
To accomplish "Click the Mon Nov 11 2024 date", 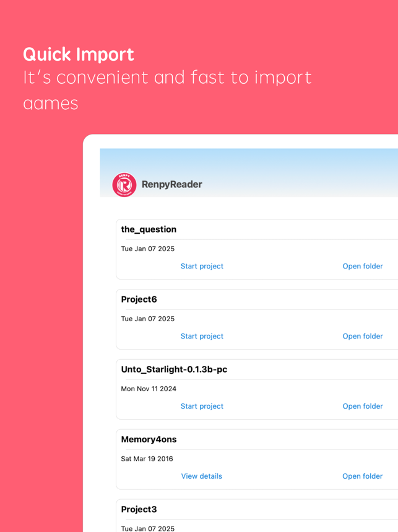I will pos(149,389).
